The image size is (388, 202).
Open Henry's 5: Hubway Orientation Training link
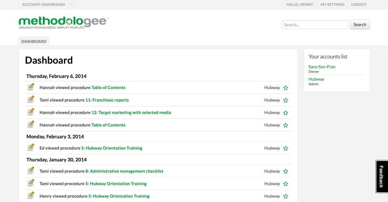119,196
